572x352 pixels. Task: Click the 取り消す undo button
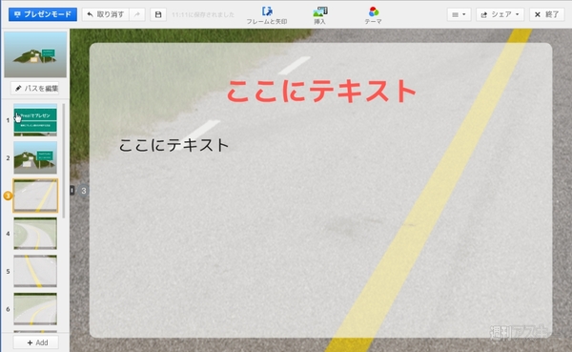point(106,14)
